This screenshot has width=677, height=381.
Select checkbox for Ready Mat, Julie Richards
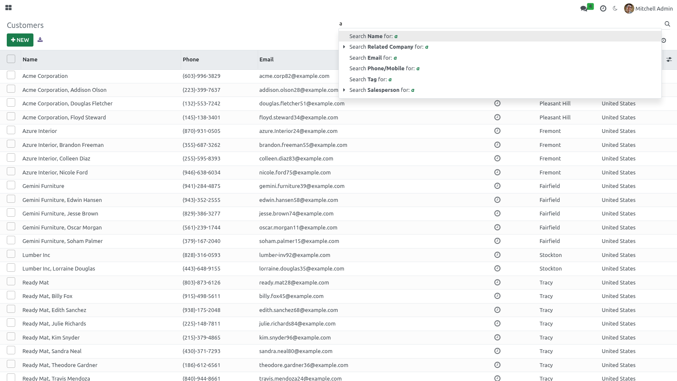(11, 323)
